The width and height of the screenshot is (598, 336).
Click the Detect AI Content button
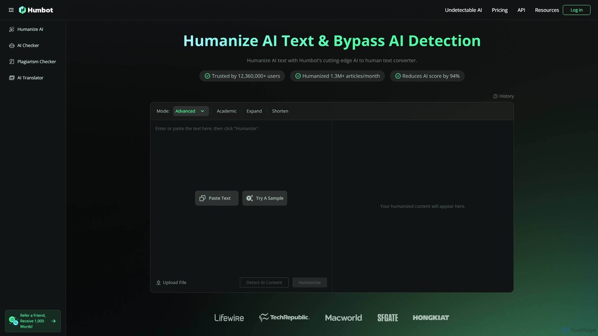264,282
